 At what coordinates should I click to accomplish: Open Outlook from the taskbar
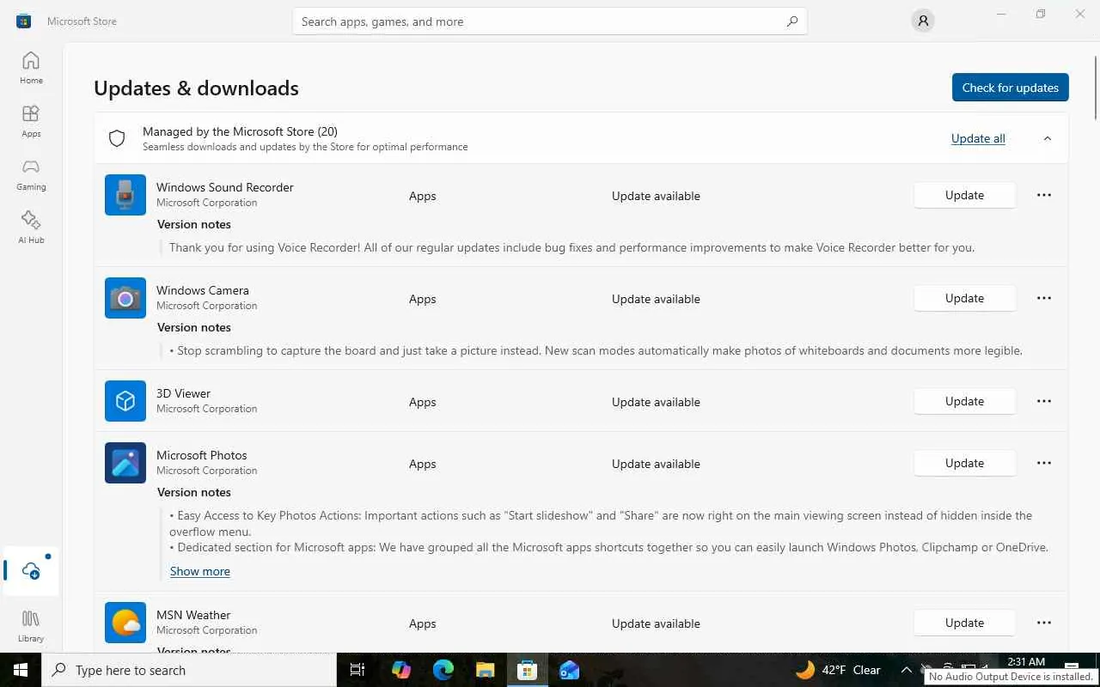click(569, 670)
